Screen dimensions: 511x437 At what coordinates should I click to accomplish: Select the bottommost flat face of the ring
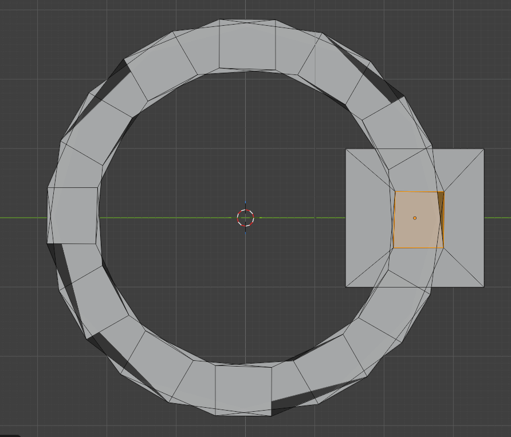point(243,391)
